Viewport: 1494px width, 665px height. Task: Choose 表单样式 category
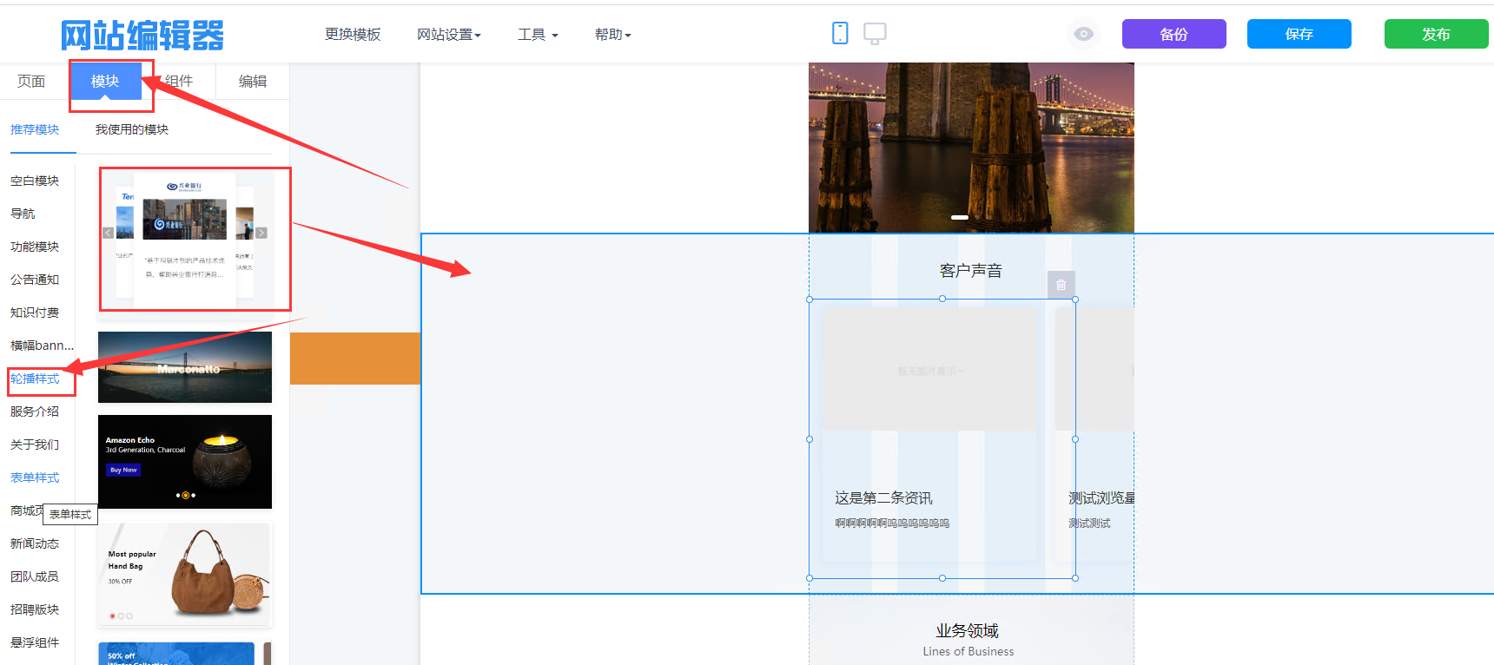pyautogui.click(x=35, y=477)
